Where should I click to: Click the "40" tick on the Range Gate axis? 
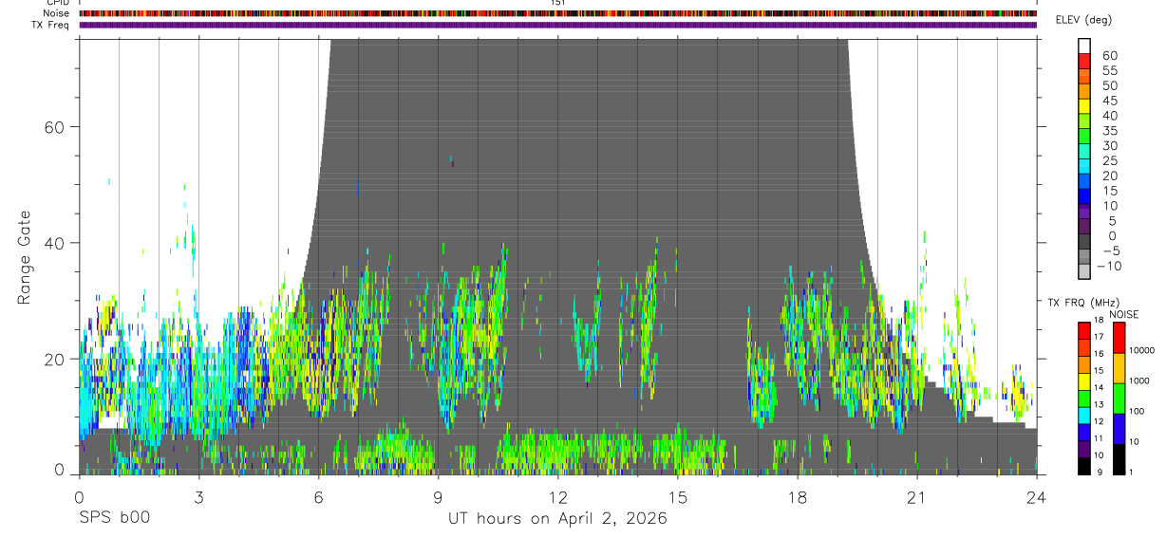coord(53,243)
